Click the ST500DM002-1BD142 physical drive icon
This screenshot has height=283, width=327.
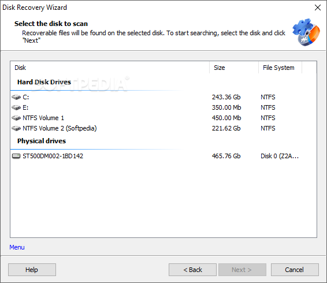click(x=16, y=156)
